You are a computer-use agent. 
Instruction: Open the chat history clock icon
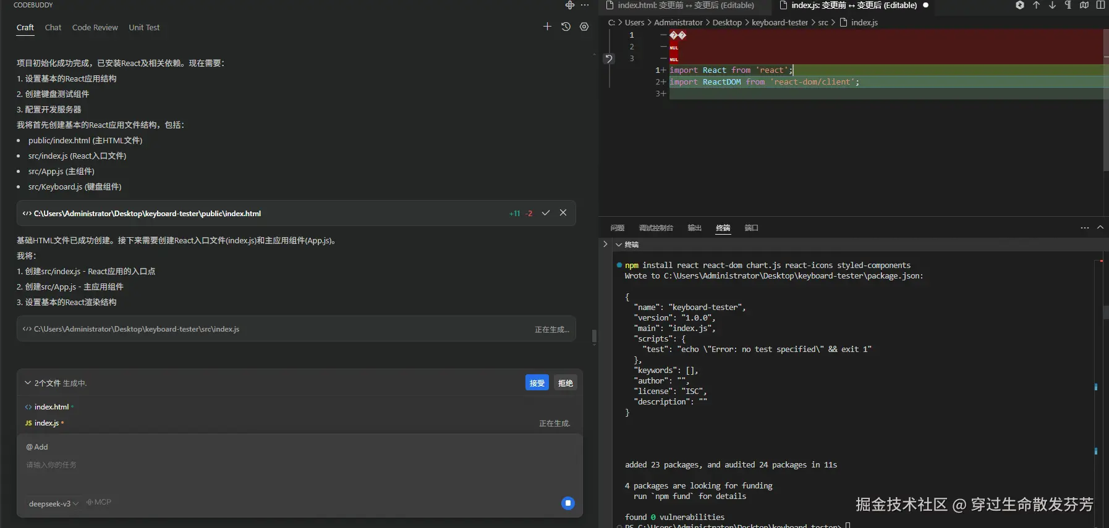pyautogui.click(x=566, y=27)
